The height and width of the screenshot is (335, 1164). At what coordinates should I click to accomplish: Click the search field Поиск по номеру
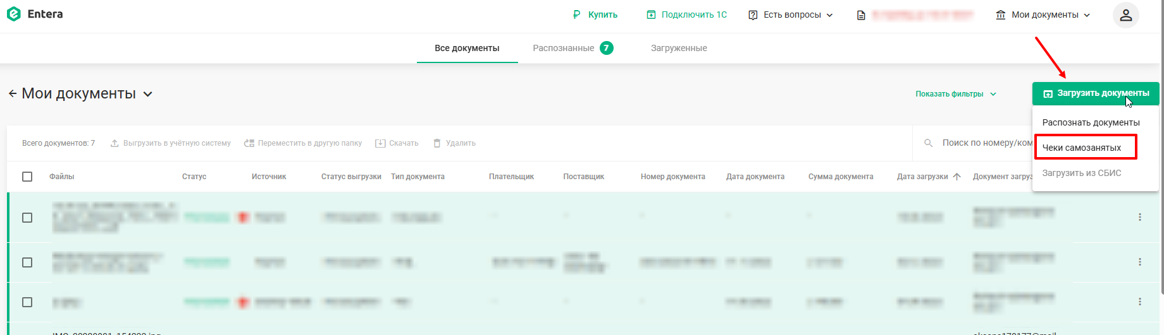tap(987, 143)
